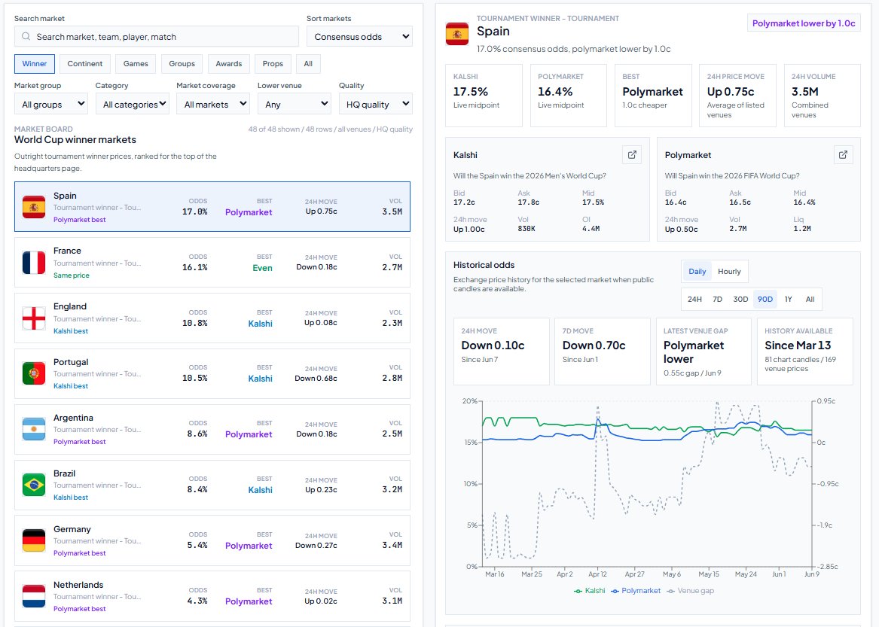Click Polymarket lower by 1.0c badge

tap(804, 23)
